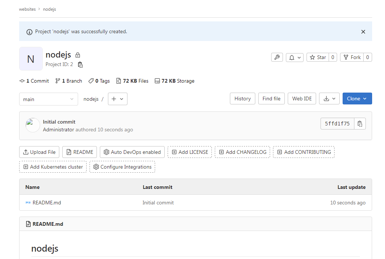The width and height of the screenshot is (385, 259).
Task: Open notification bell dropdown
Action: (x=295, y=57)
